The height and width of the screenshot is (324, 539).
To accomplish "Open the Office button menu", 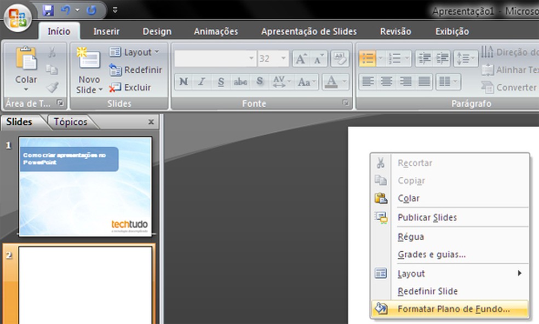I will pyautogui.click(x=18, y=18).
